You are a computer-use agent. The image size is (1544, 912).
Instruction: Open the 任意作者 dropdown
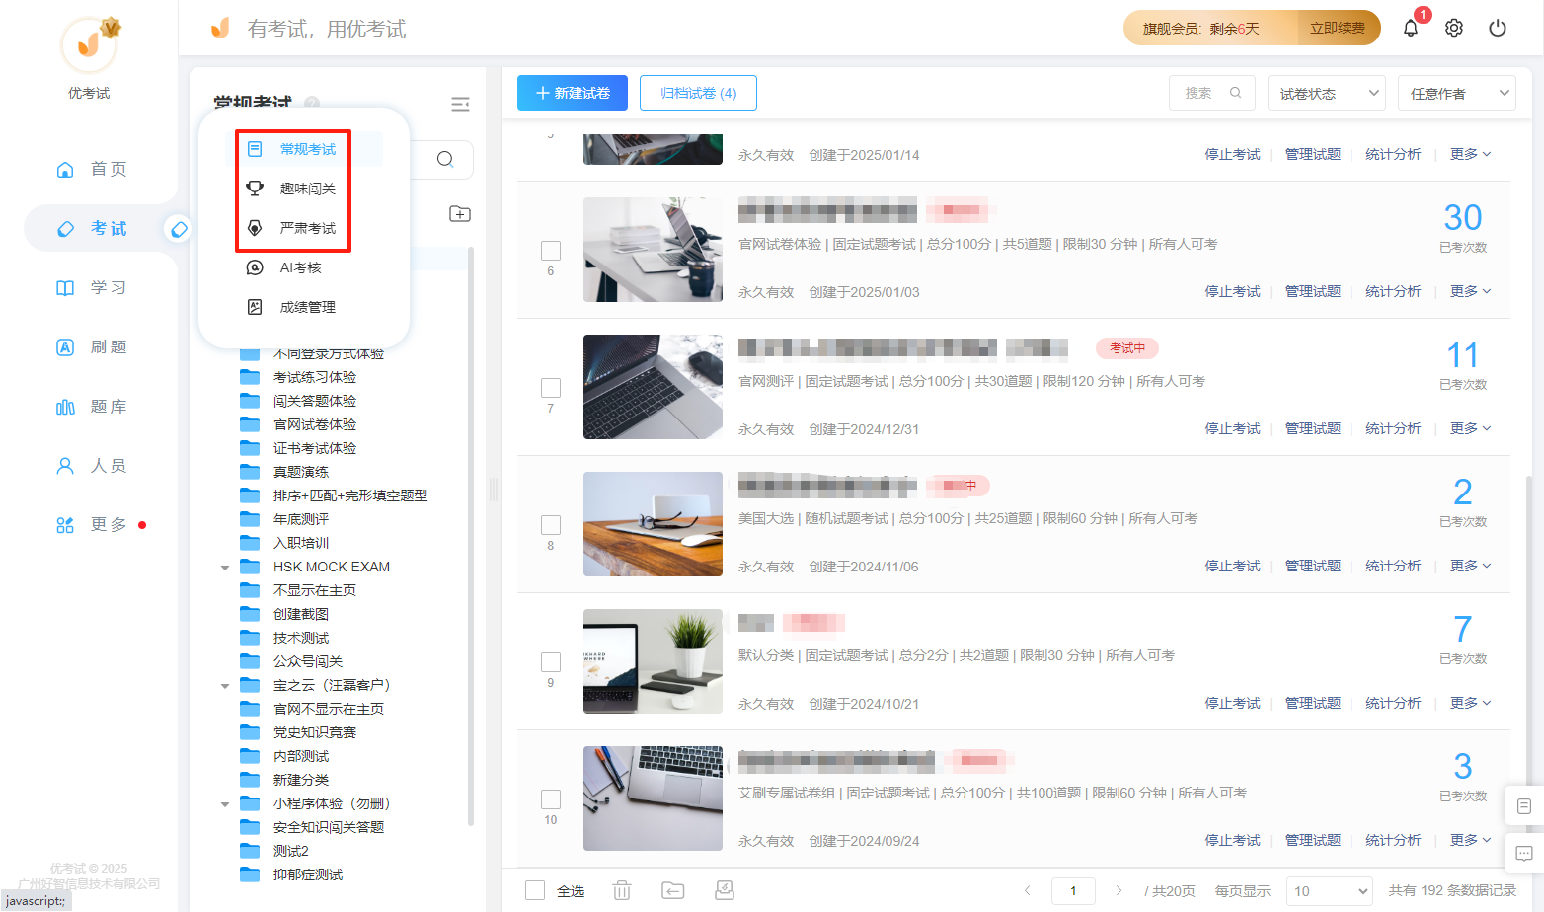point(1457,93)
